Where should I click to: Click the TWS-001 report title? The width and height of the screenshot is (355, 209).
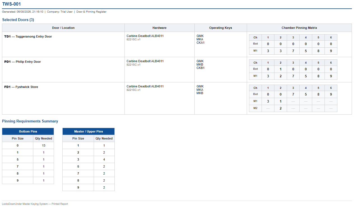(11, 4)
